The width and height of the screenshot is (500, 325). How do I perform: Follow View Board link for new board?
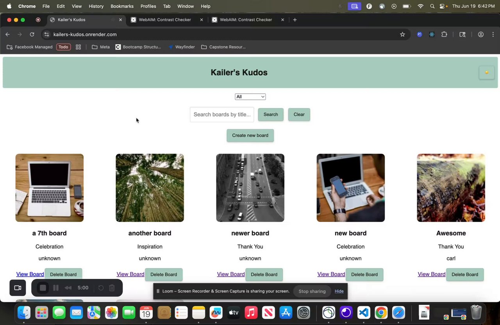(x=331, y=274)
